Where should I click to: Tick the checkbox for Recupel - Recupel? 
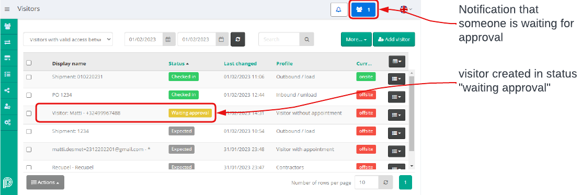(29, 168)
